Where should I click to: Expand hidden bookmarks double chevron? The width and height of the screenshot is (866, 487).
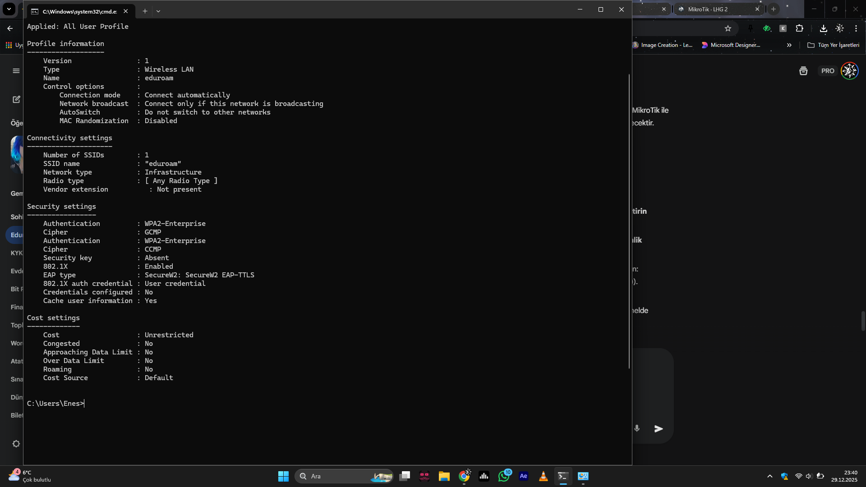point(789,45)
